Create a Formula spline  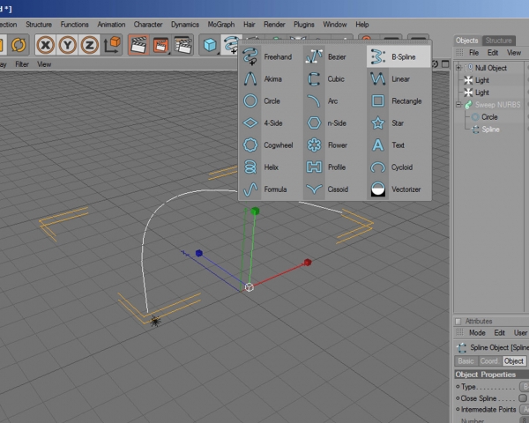pos(269,189)
